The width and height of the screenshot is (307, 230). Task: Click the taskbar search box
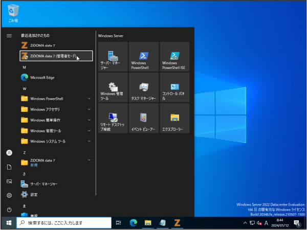coord(64,223)
